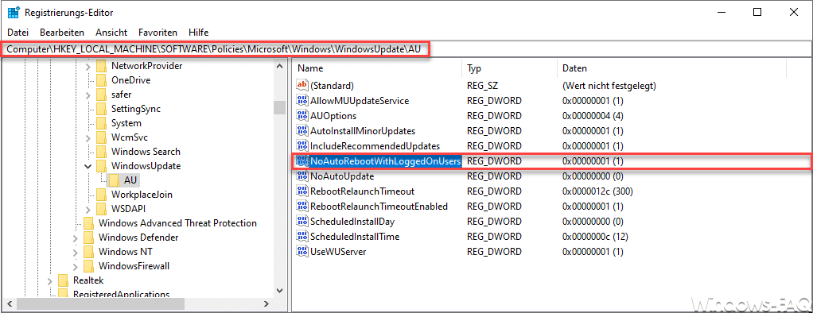Click the AllowMUUpdateService DWORD icon

tap(301, 101)
